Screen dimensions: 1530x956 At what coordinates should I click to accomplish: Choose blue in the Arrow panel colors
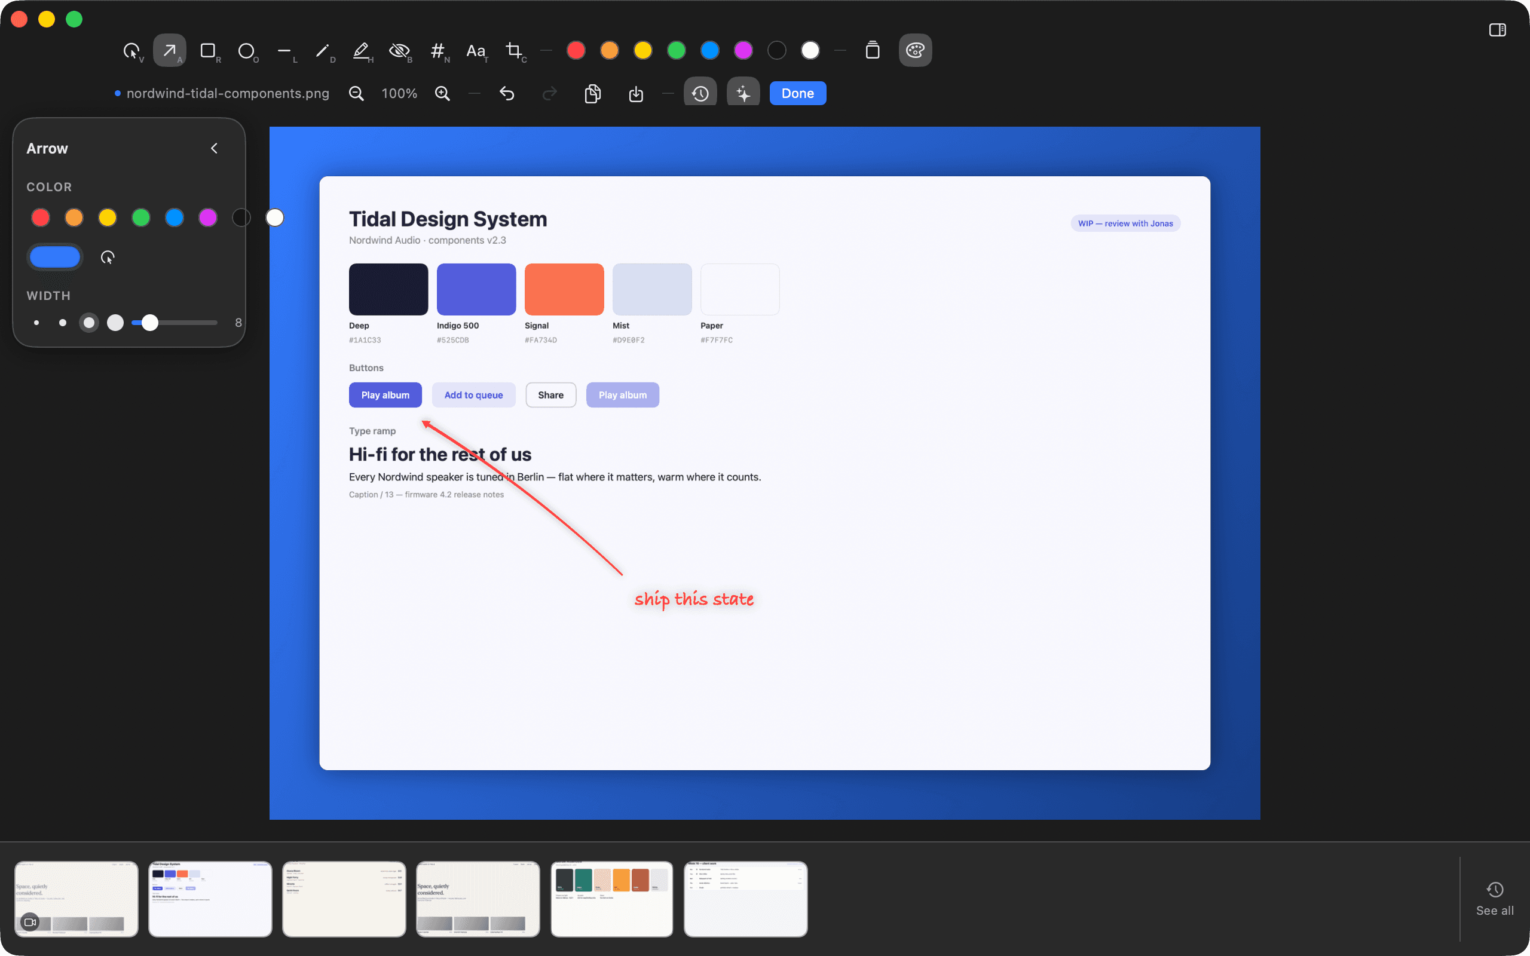tap(175, 217)
